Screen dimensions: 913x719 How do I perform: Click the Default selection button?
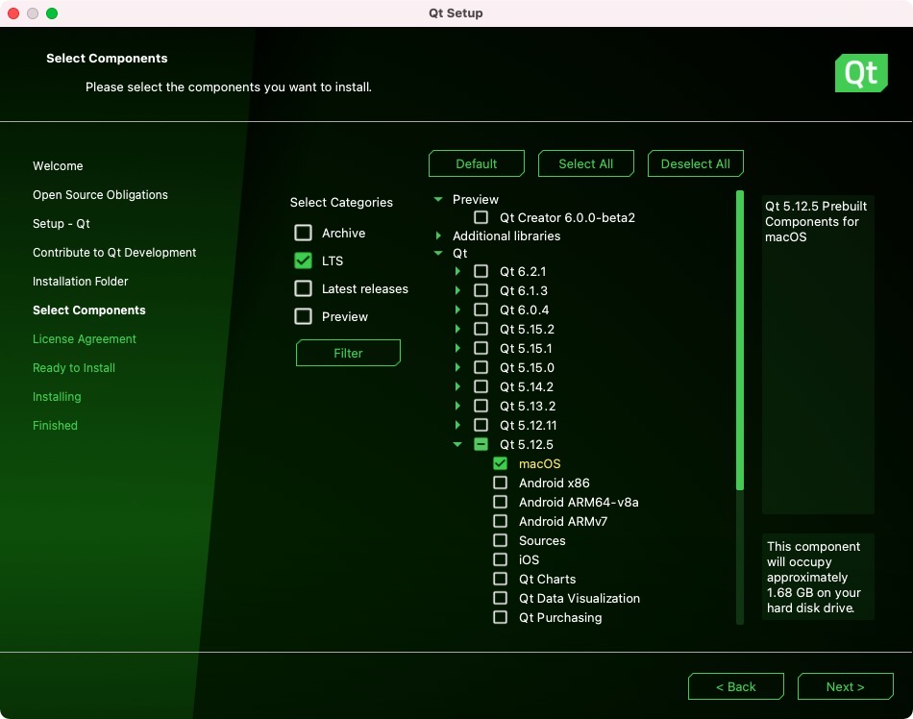point(476,163)
